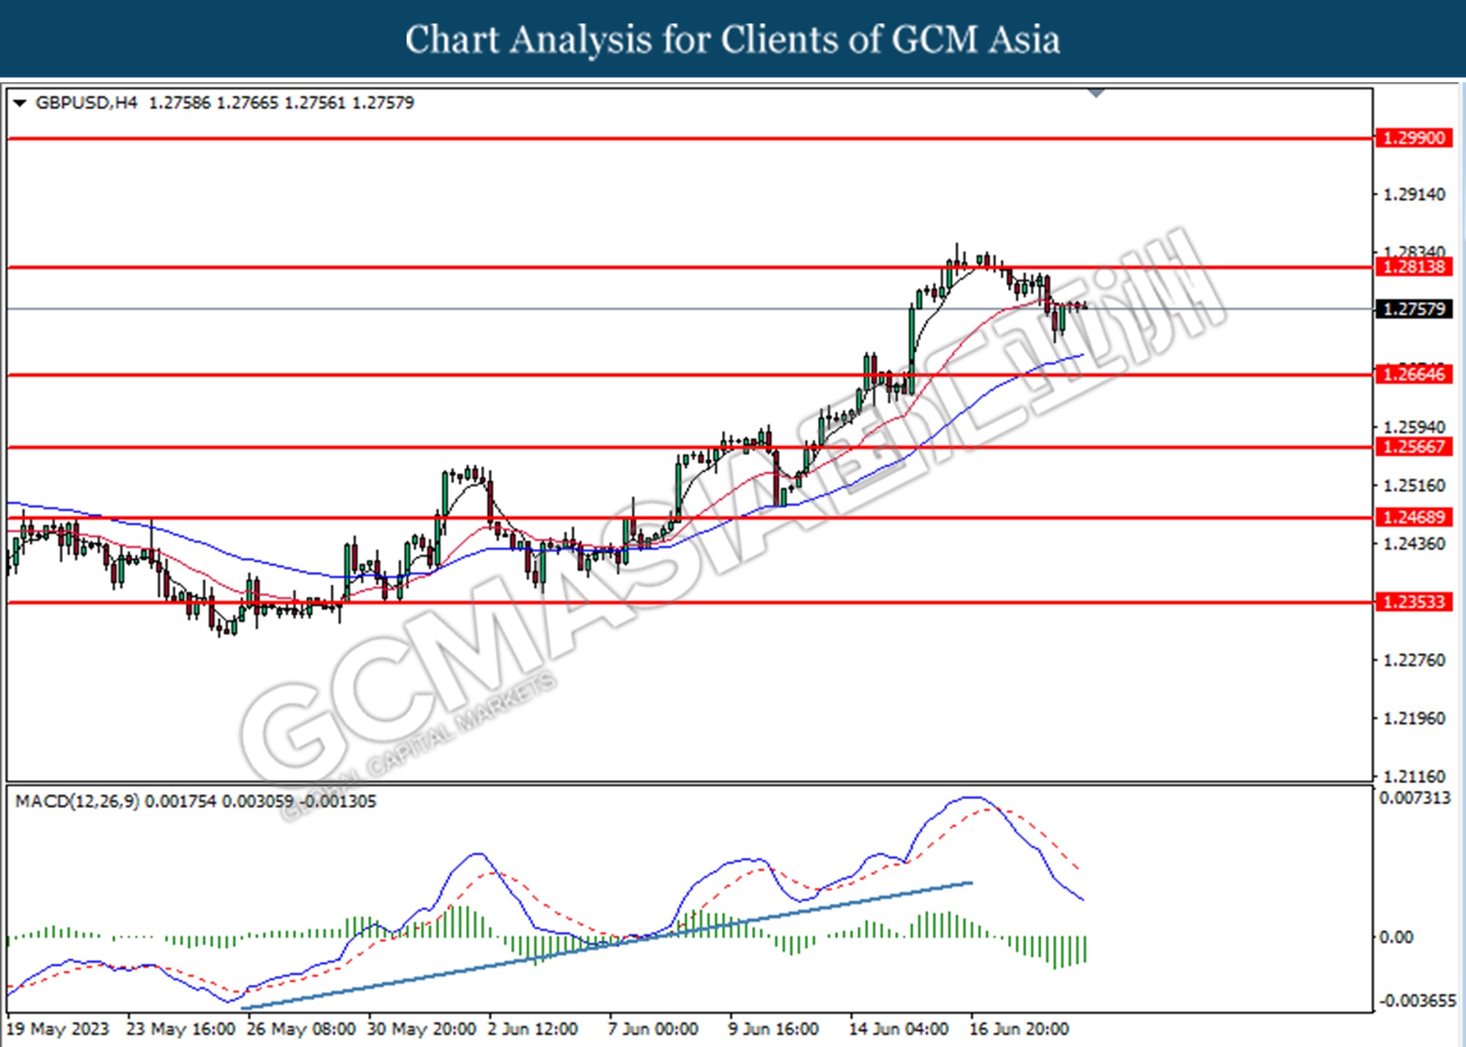Viewport: 1466px width, 1047px height.
Task: Click the 1.22760 price axis value
Action: 1414,660
